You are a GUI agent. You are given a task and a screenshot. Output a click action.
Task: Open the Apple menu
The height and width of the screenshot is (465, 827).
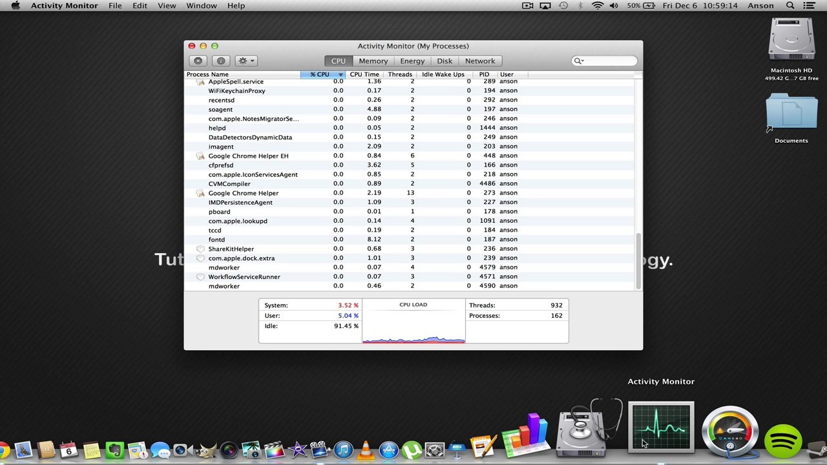point(16,6)
